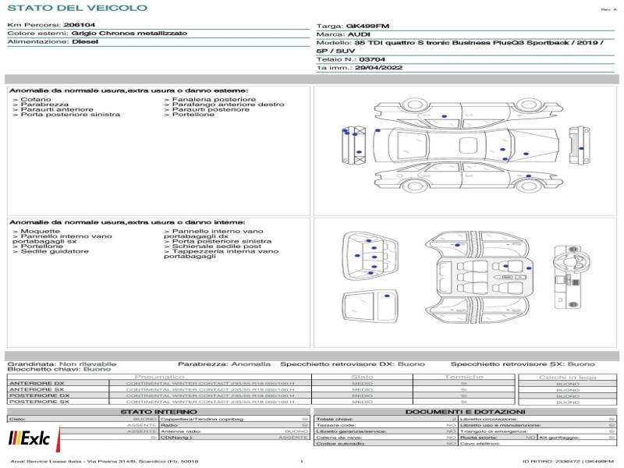The height and width of the screenshot is (468, 624).
Task: Select the Blocchetto chiavi label
Action: click(44, 369)
